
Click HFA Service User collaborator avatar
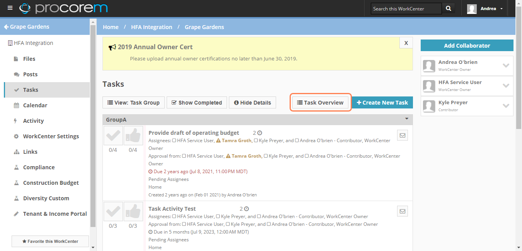429,86
